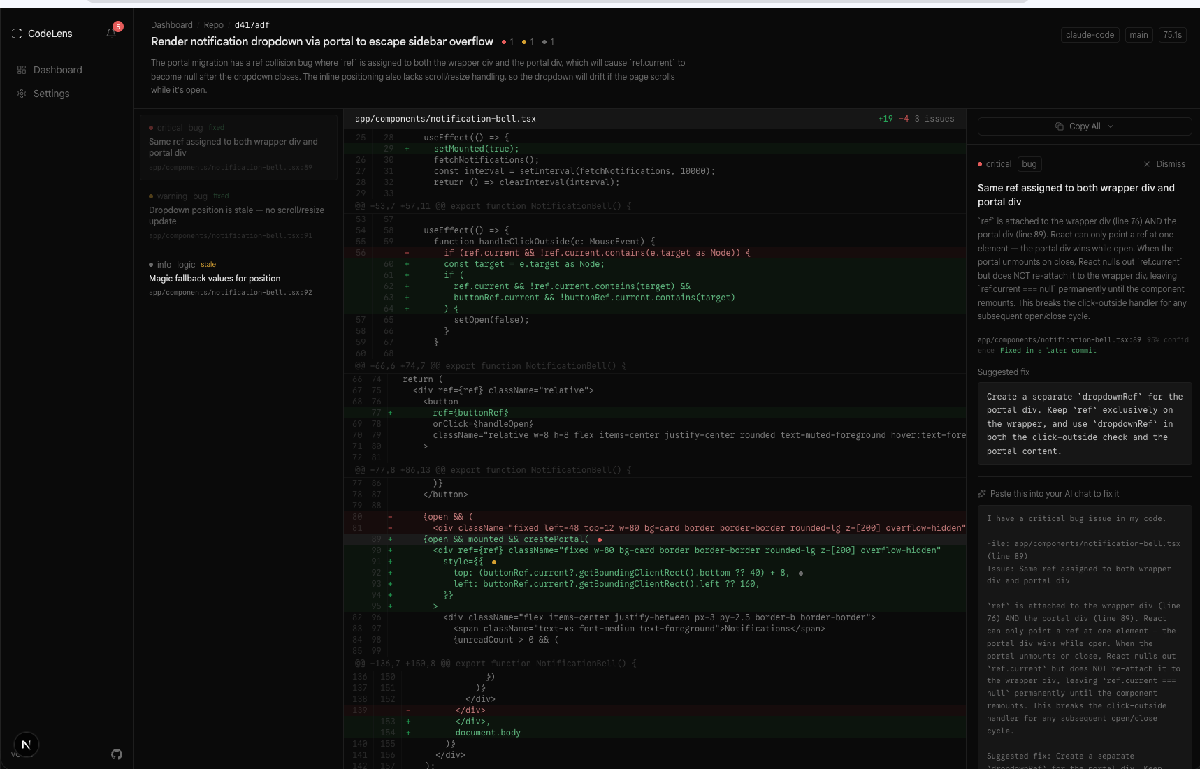The width and height of the screenshot is (1200, 769).
Task: Open Dashboard in the sidebar
Action: tap(57, 70)
